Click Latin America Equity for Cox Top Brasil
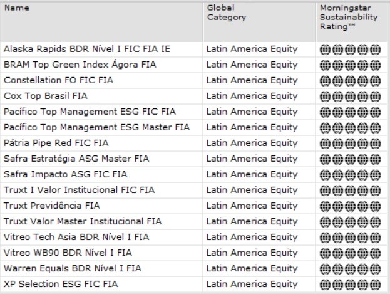 point(252,96)
